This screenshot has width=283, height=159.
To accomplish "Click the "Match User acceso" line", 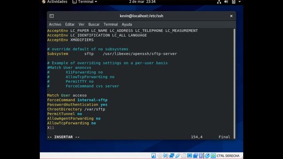I will tap(67, 95).
